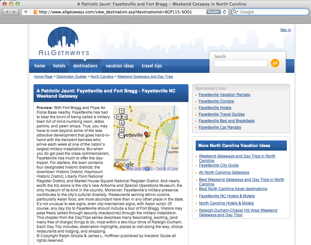
Task: Open Fayetteville Vacation Rentals sponsored link
Action: point(224,95)
